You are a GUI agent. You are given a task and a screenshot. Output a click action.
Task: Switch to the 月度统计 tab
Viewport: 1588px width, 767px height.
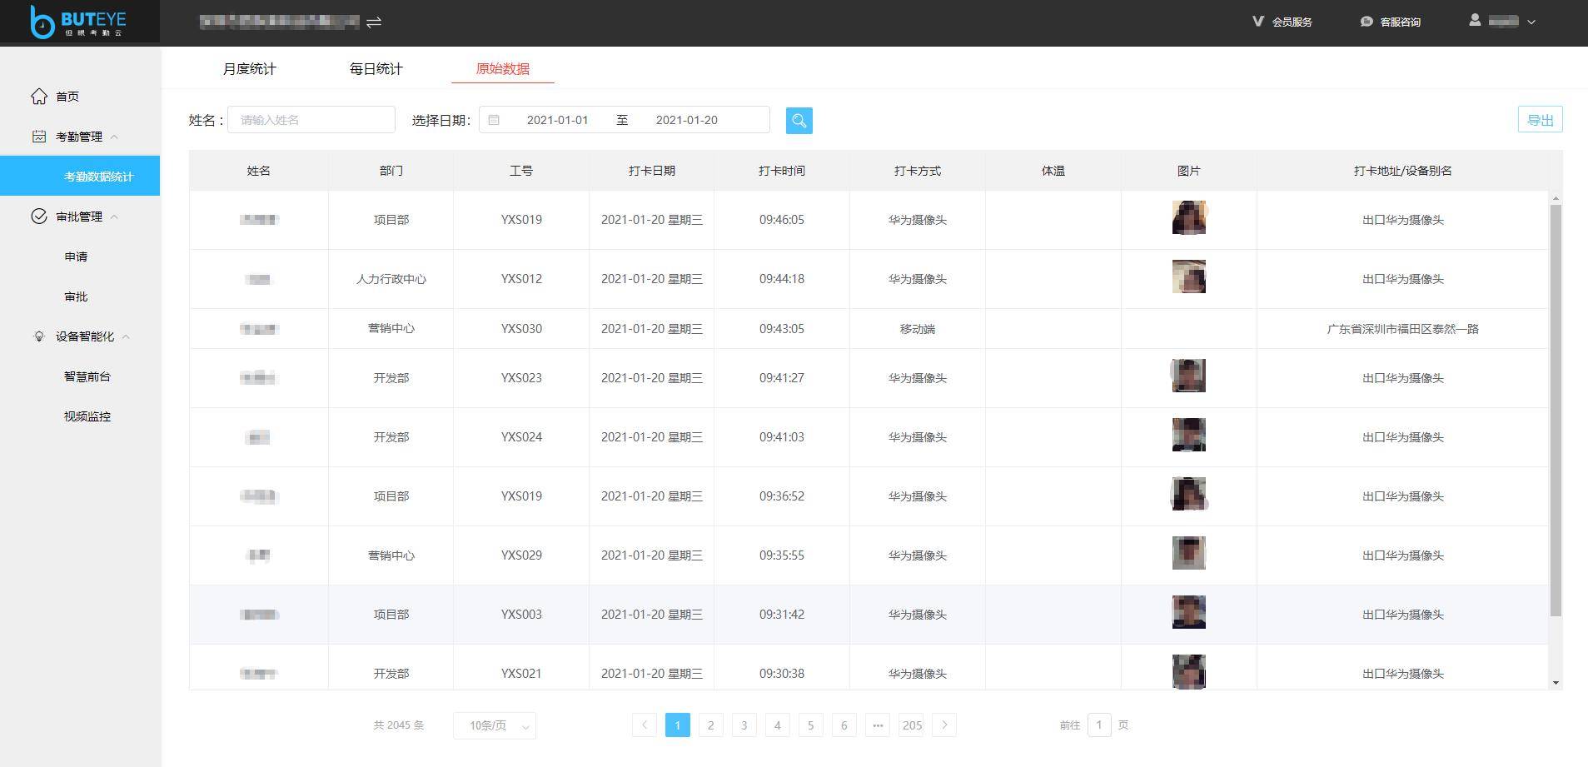(x=249, y=68)
